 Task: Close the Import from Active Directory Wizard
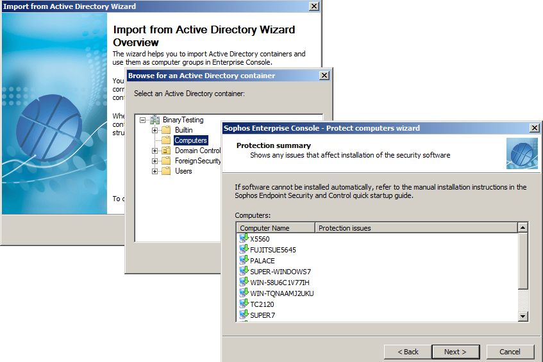coord(313,6)
